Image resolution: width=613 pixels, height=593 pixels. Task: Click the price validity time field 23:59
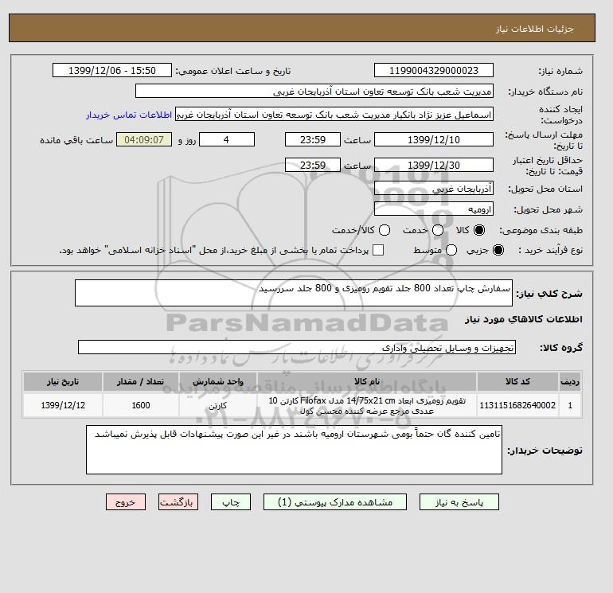click(313, 165)
